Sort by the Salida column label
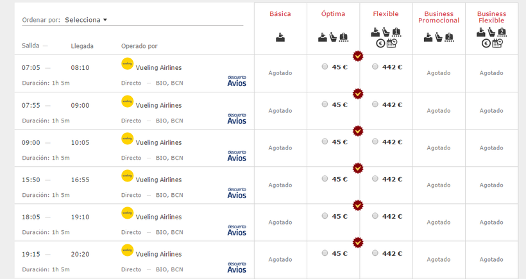The height and width of the screenshot is (279, 526). click(30, 46)
